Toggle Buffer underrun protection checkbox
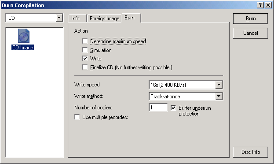The height and width of the screenshot is (164, 274). (x=173, y=108)
